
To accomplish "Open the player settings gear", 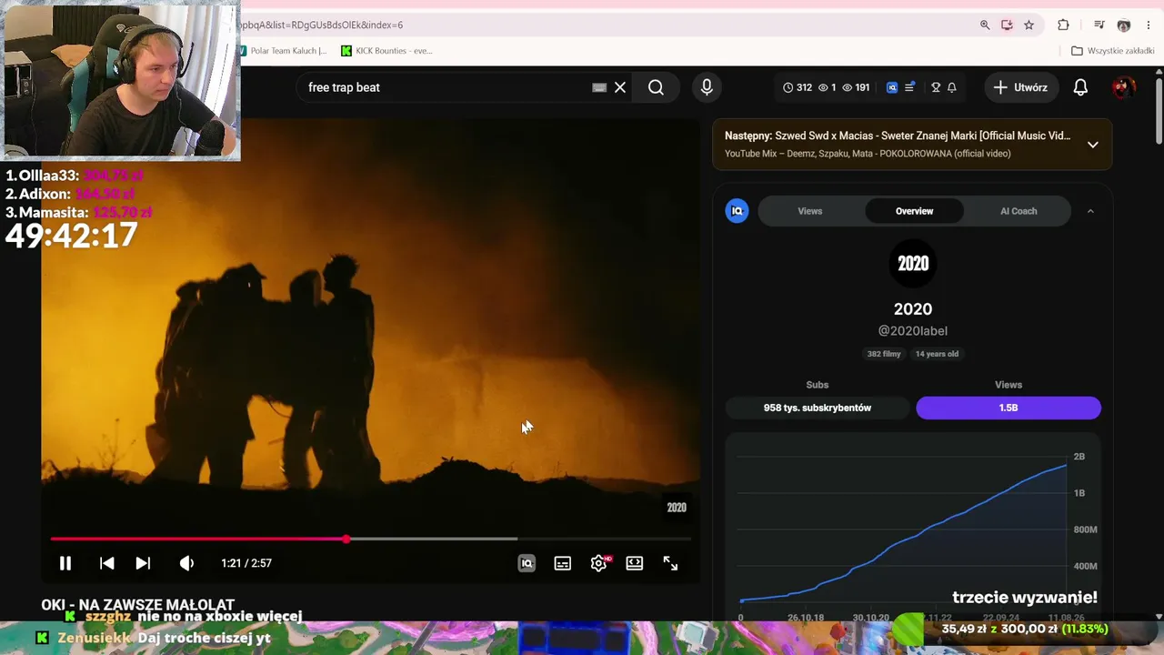I will pos(598,563).
